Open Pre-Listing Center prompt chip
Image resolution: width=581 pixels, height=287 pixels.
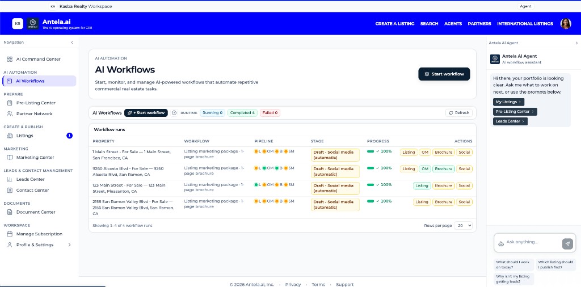point(515,112)
